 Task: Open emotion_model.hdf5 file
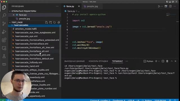26,29
